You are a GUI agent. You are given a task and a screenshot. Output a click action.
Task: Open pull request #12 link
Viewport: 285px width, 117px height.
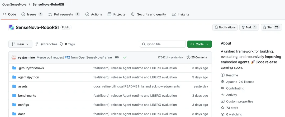[68, 57]
